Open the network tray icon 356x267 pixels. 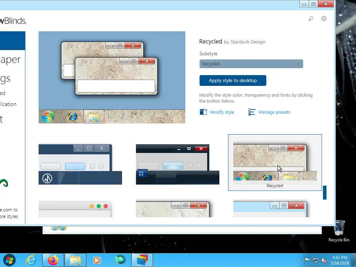tap(316, 260)
